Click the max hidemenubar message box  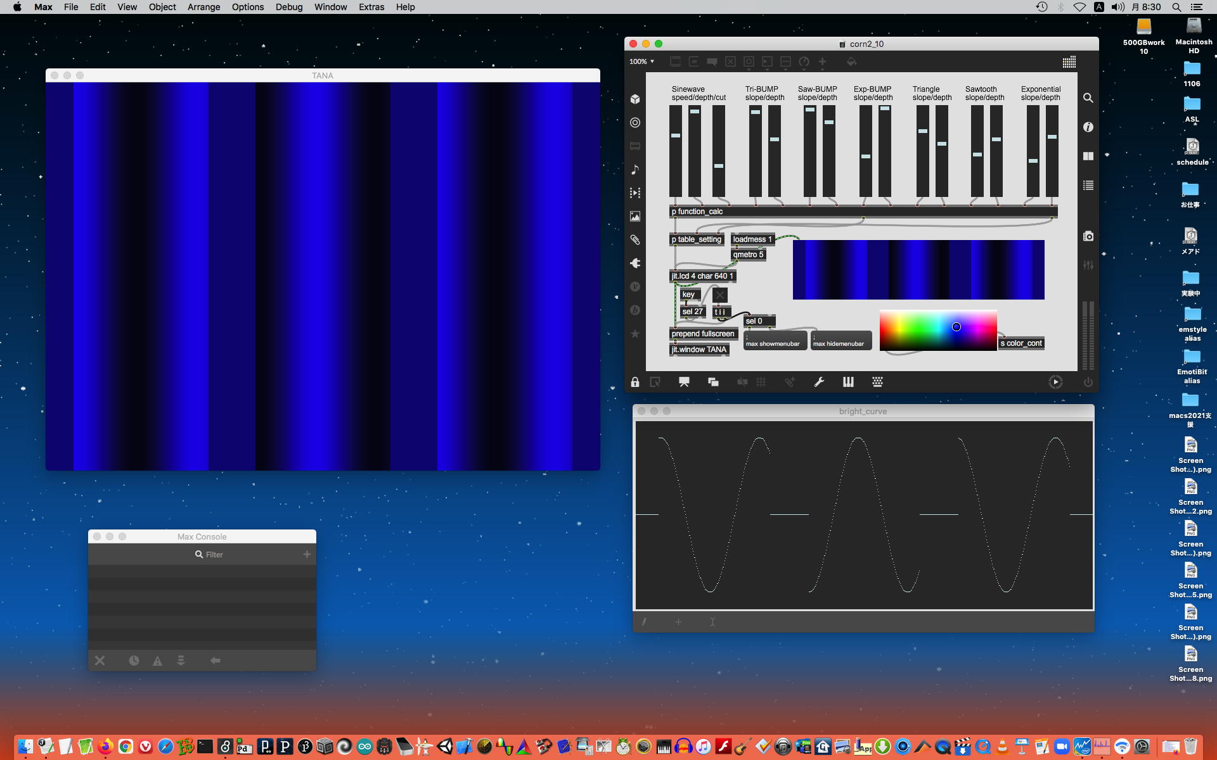pyautogui.click(x=841, y=341)
